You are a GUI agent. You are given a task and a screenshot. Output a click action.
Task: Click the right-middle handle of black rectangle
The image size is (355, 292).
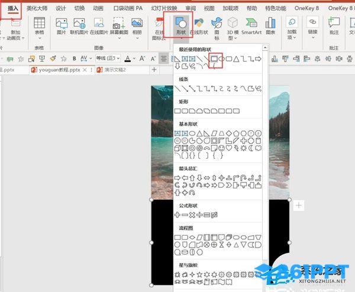[x=289, y=242]
